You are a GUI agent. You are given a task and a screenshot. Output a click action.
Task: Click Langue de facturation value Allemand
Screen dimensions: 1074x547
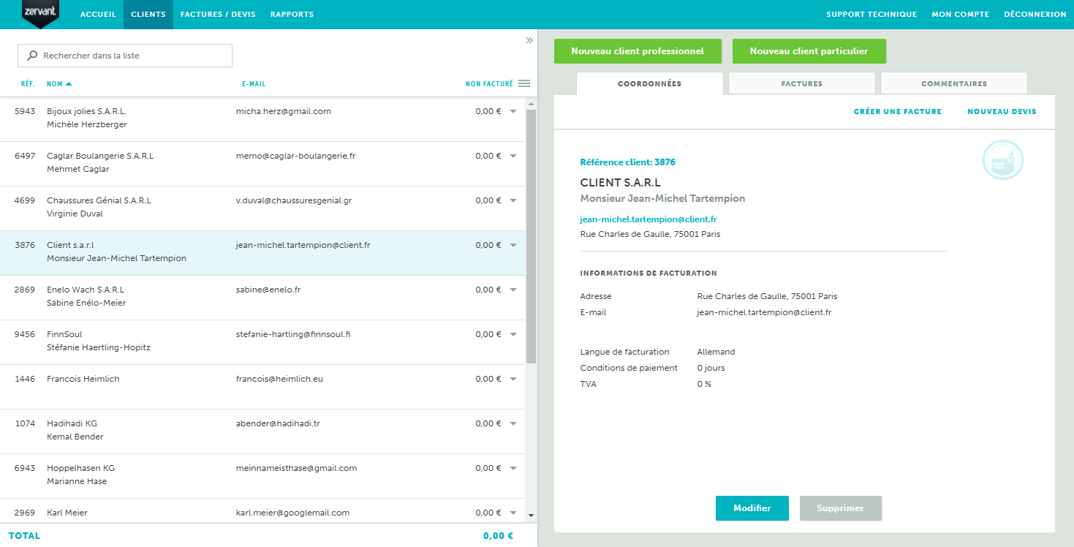coord(716,352)
